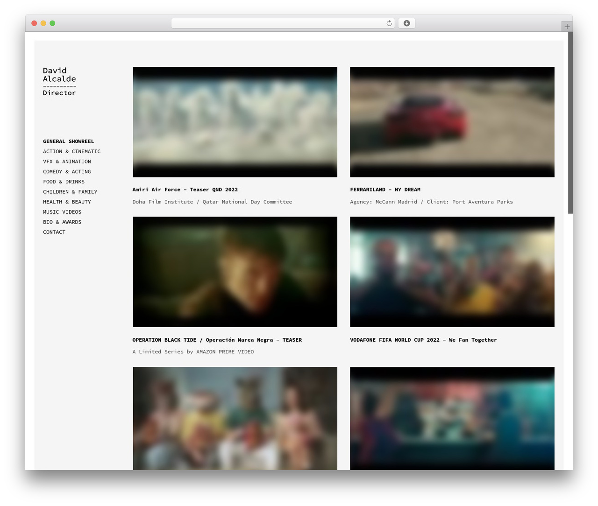
Task: Open Bio & Awards page
Action: (x=62, y=222)
